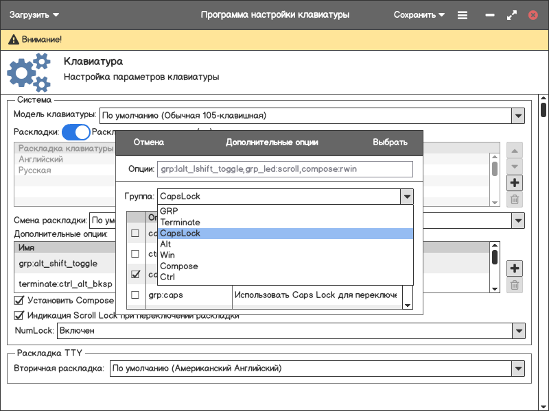Select Terminate from the group list
Viewport: 549px width, 411px height.
tap(180, 223)
